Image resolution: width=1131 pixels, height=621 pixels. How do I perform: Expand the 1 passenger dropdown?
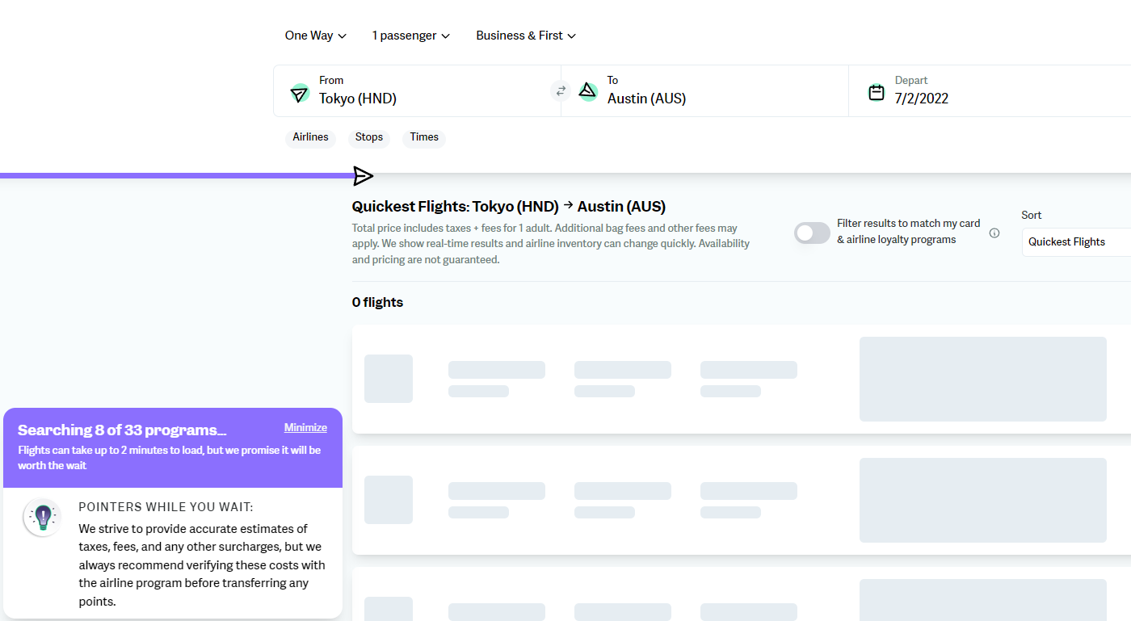(410, 36)
